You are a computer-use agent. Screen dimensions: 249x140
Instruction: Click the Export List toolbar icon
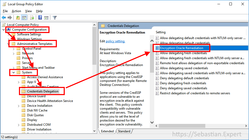coord(32,17)
